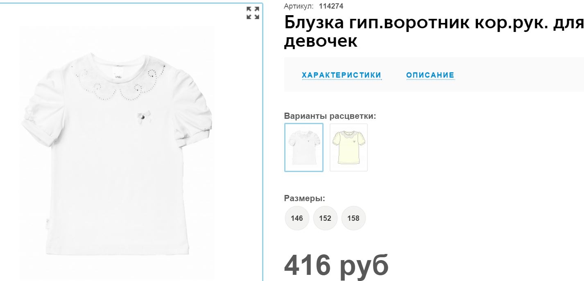The width and height of the screenshot is (584, 281).
Task: Click the product title Блузка гип.воротник
Action: click(x=434, y=32)
